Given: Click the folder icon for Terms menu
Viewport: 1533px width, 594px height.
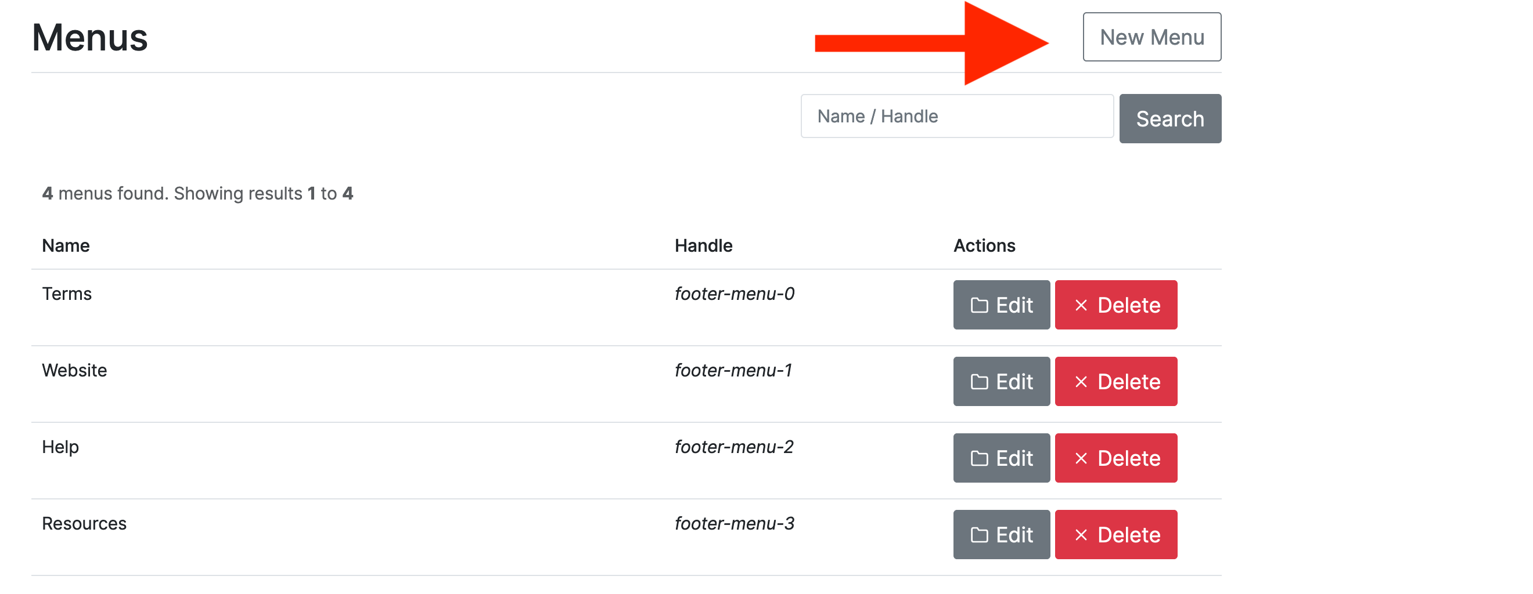Looking at the screenshot, I should tap(979, 306).
